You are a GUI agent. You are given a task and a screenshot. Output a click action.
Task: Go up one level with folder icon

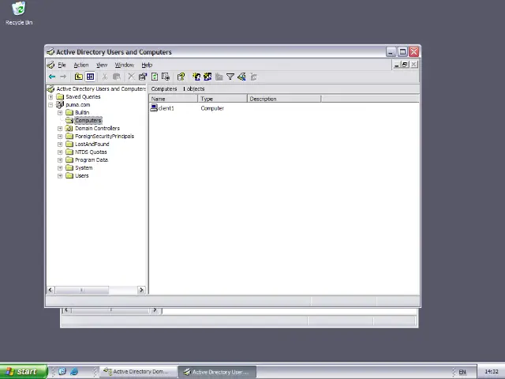79,77
